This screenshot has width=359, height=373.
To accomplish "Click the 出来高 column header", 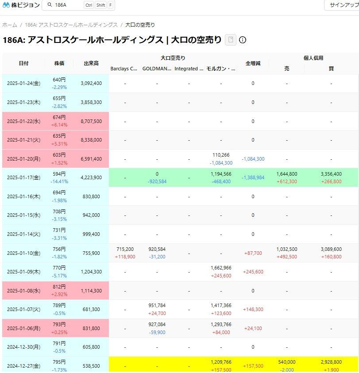I will [91, 63].
